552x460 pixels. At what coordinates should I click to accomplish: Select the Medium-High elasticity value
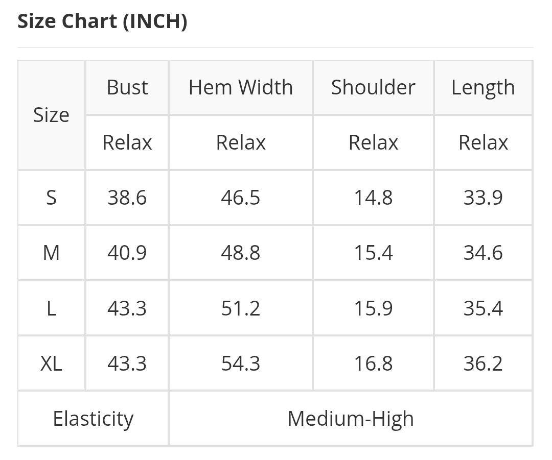pos(351,419)
